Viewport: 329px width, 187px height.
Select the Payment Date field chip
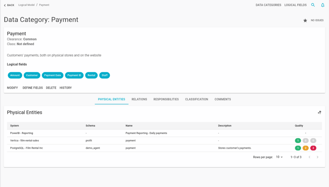pyautogui.click(x=52, y=75)
